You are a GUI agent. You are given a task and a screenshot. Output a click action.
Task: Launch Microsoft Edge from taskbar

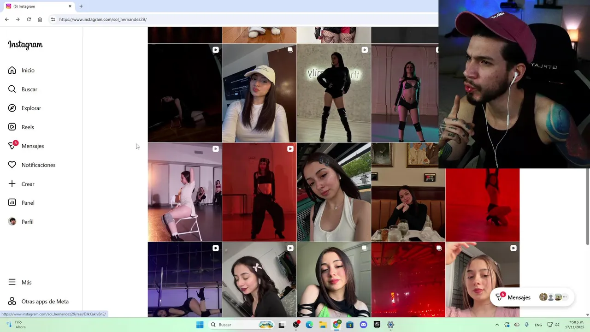309,325
